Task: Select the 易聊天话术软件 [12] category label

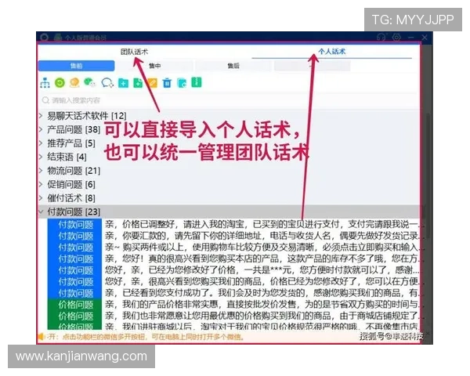Action: tap(87, 116)
